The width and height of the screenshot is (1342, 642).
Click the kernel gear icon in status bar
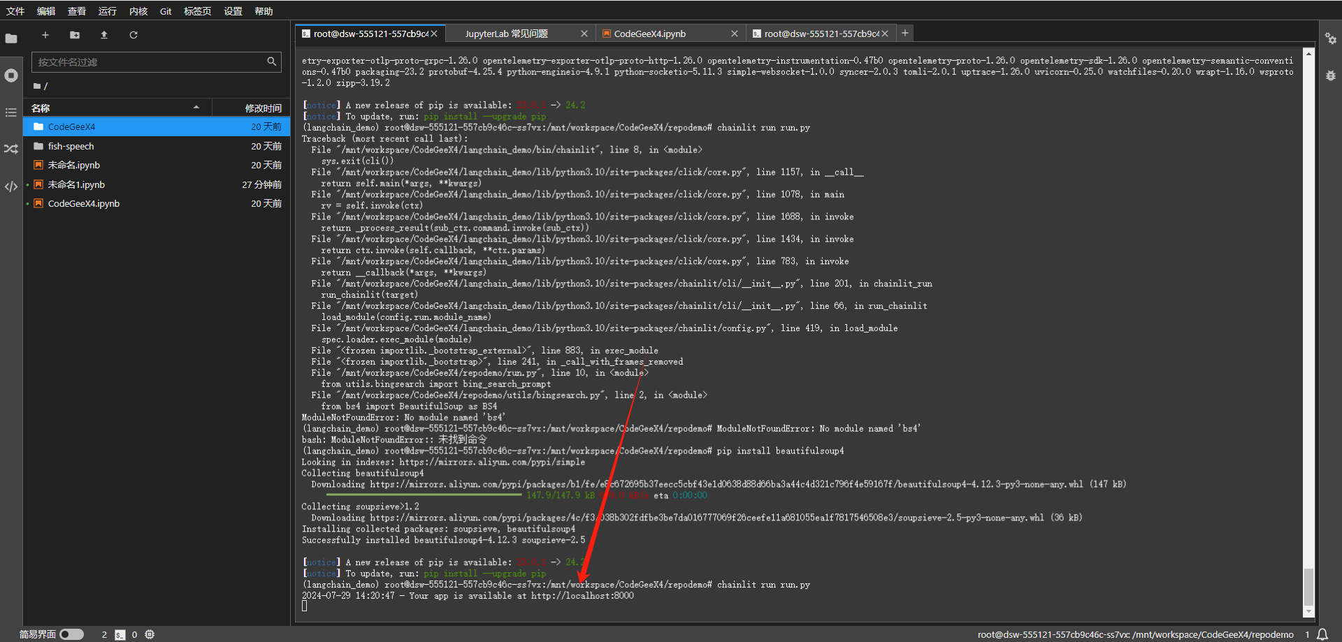click(150, 634)
